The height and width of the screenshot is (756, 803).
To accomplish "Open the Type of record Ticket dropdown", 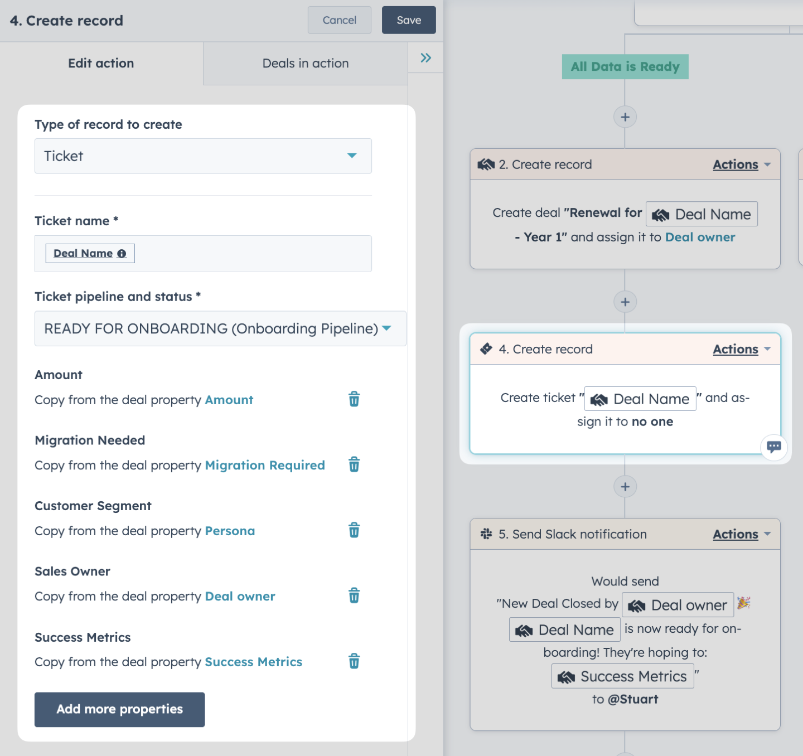I will 203,156.
